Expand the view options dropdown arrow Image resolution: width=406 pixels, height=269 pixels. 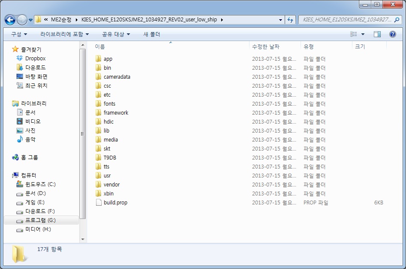tap(363, 34)
